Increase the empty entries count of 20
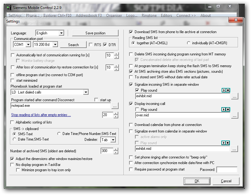This screenshot has width=251, height=195. pos(116,113)
